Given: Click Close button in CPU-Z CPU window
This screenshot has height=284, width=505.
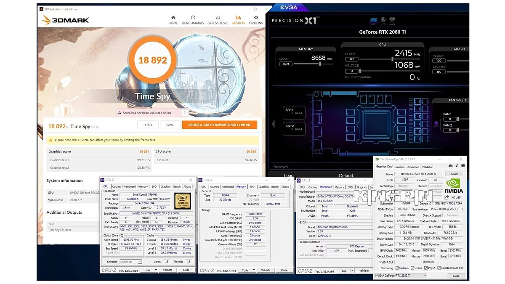Looking at the screenshot, I should tap(186, 270).
